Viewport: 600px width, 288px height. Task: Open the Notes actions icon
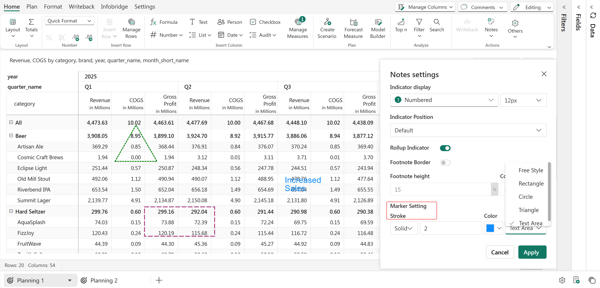(x=491, y=22)
